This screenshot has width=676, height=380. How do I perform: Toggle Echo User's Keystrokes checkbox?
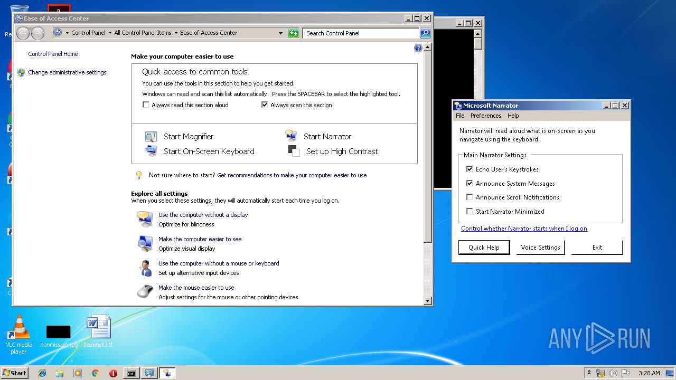[x=470, y=169]
